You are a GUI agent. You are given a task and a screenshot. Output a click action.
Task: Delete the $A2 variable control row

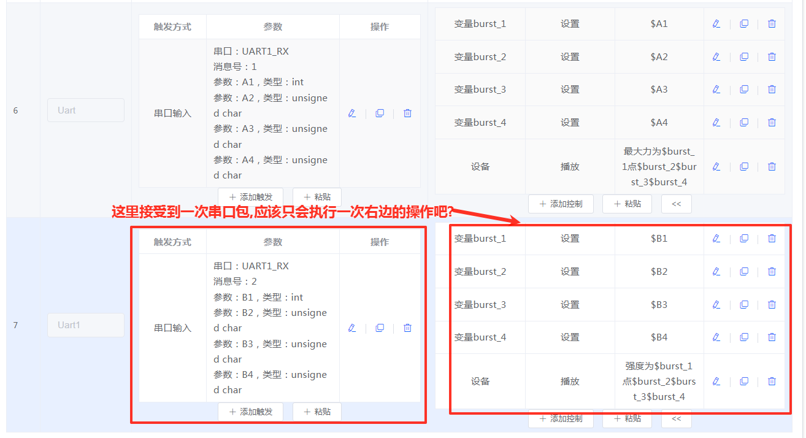772,56
